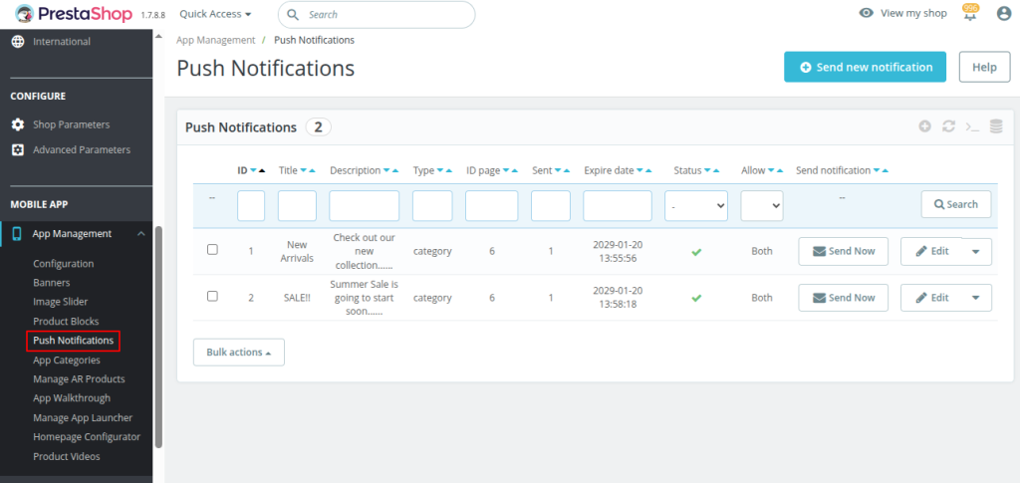1020x483 pixels.
Task: Click the View my shop eye icon
Action: tap(866, 13)
